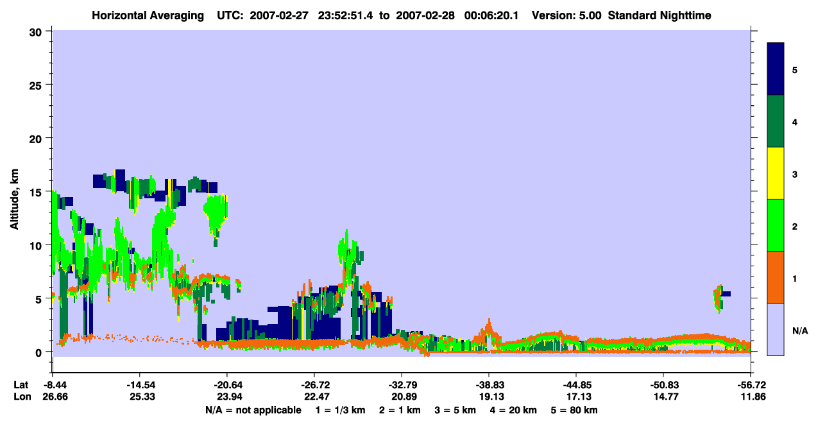
Task: Click longitude value 19.13
Action: 491,397
